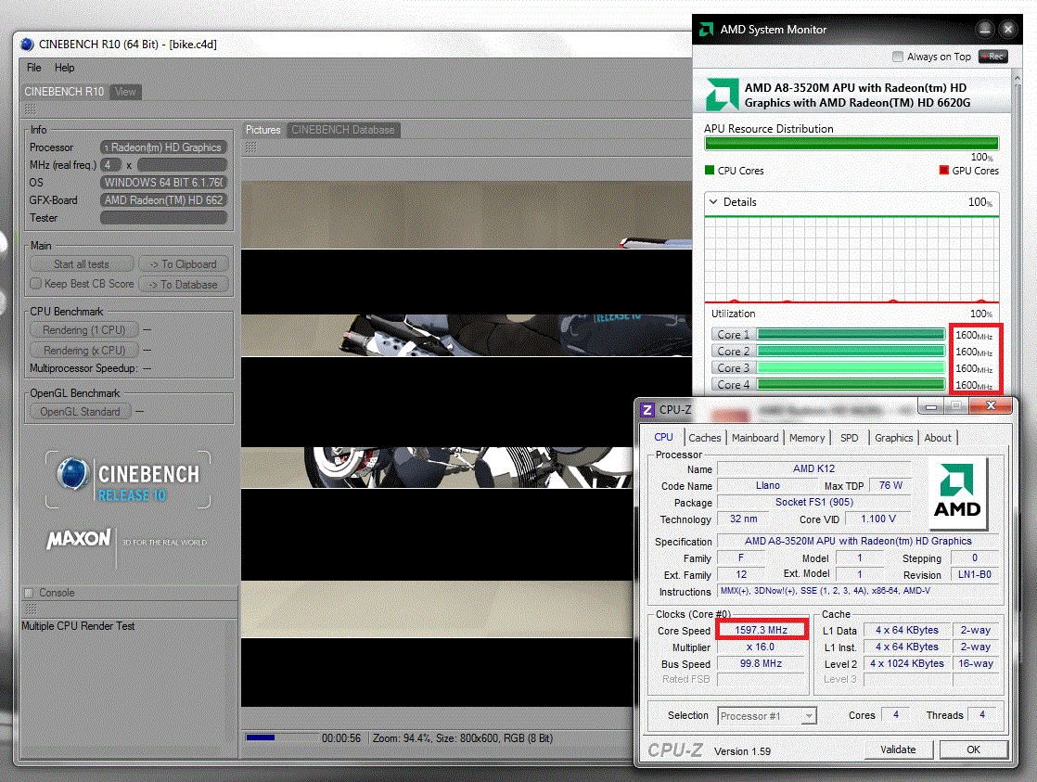The width and height of the screenshot is (1037, 782).
Task: Click the Tester input field
Action: 163,218
